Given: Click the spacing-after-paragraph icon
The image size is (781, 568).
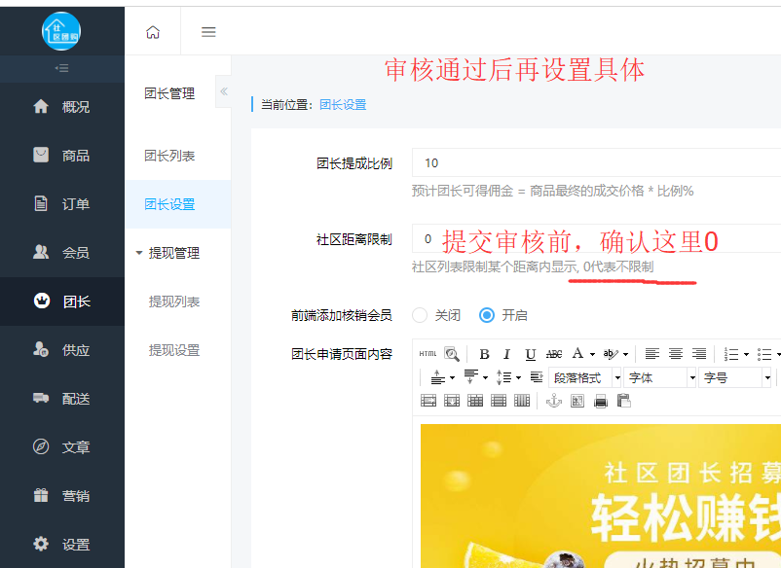Looking at the screenshot, I should tap(471, 377).
